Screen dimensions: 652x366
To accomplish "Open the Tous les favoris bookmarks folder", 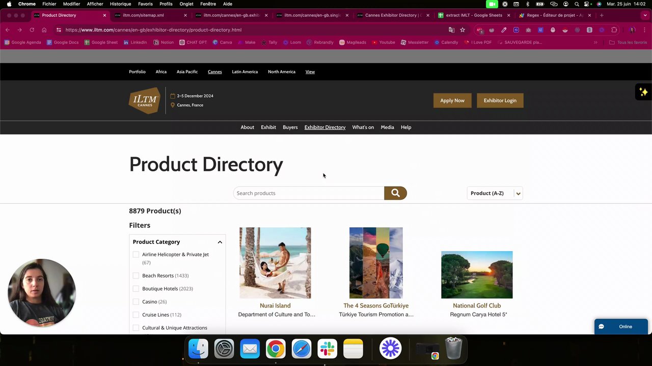I will coord(628,42).
